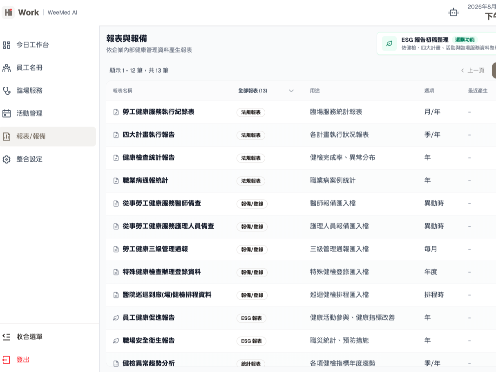The width and height of the screenshot is (496, 372).
Task: Open 活動管理 sidebar menu item
Action: (48, 114)
